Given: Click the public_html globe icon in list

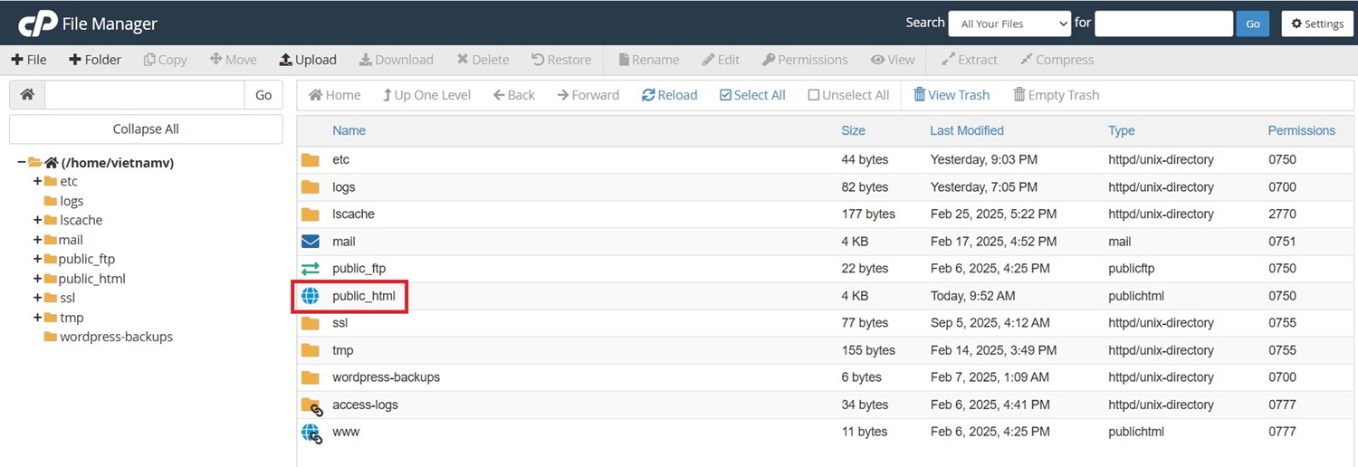Looking at the screenshot, I should 311,296.
